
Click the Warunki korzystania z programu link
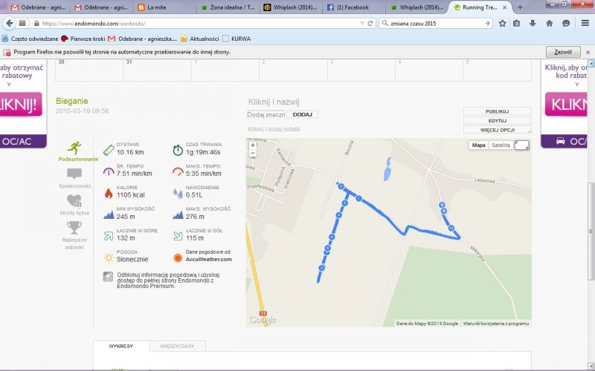(x=496, y=324)
